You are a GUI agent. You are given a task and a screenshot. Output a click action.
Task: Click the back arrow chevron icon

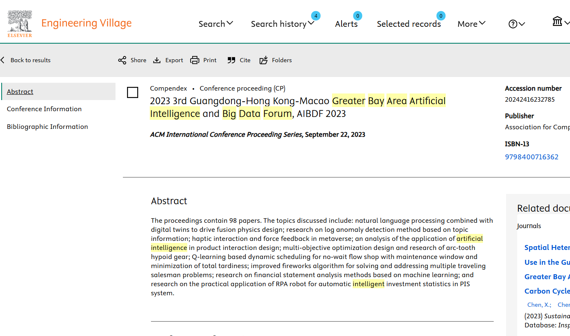pos(3,60)
